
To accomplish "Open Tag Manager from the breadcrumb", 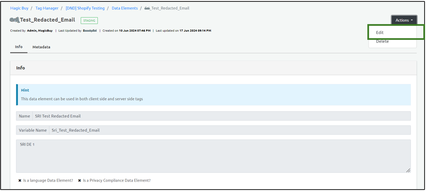I will [x=47, y=8].
